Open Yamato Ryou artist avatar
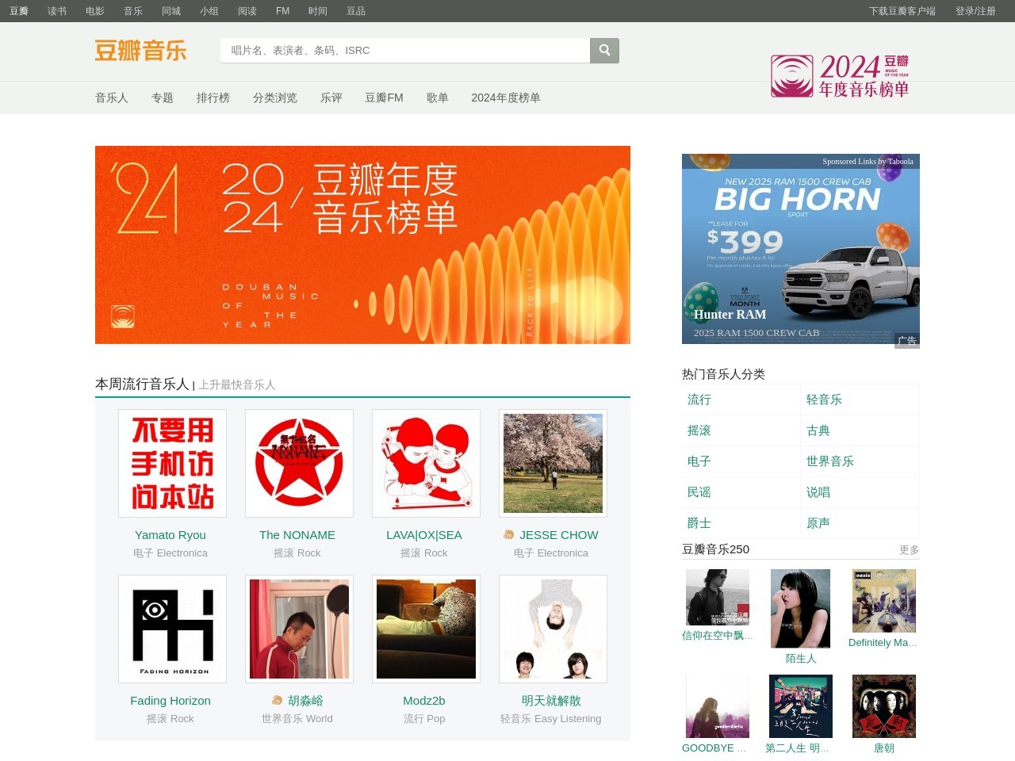Image resolution: width=1015 pixels, height=761 pixels. tap(172, 464)
